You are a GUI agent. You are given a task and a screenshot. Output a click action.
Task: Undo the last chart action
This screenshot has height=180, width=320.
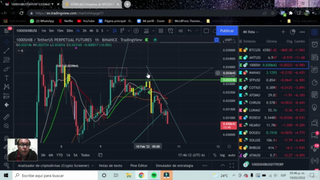(x=189, y=31)
